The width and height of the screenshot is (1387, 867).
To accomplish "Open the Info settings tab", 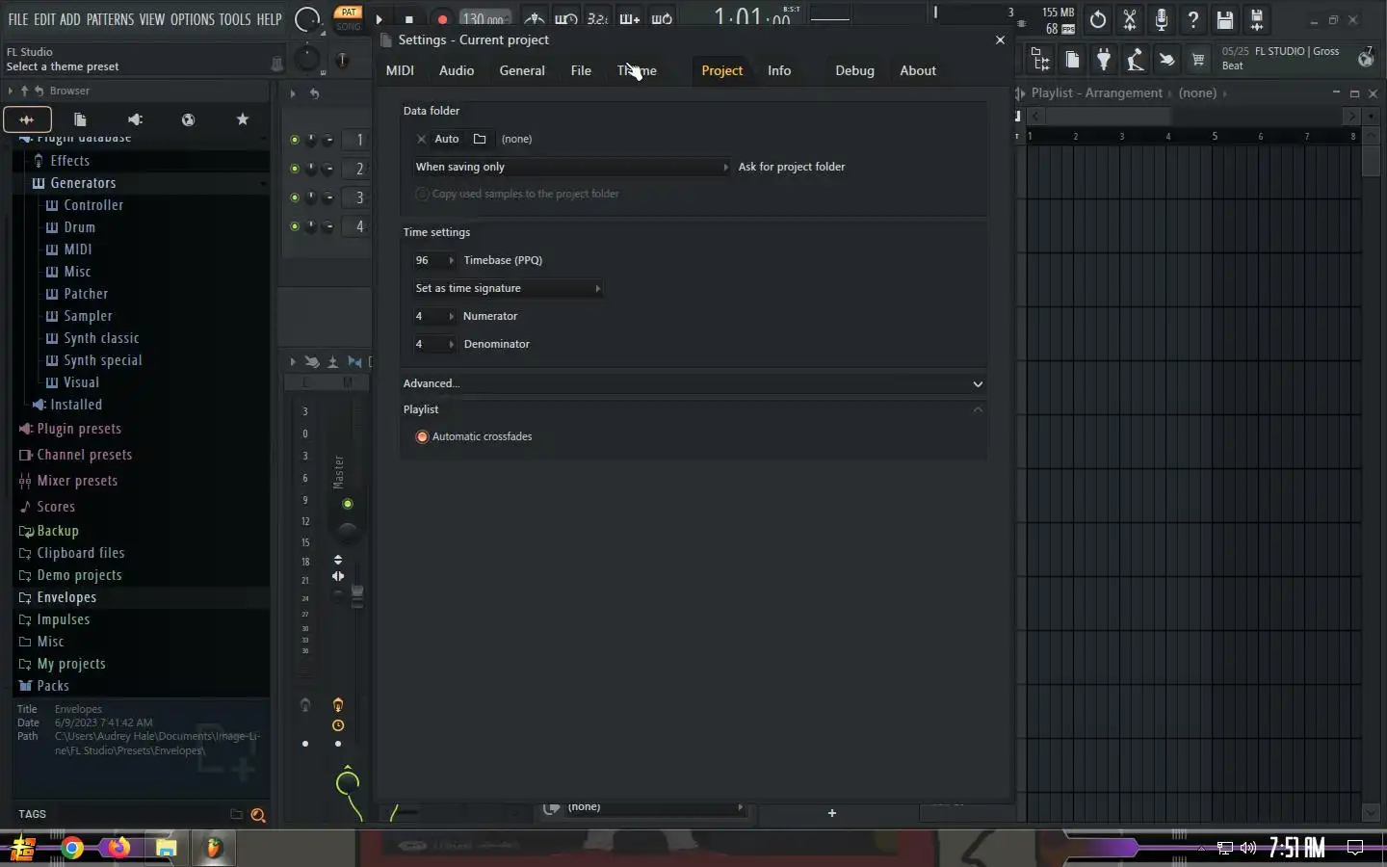I will pyautogui.click(x=779, y=70).
